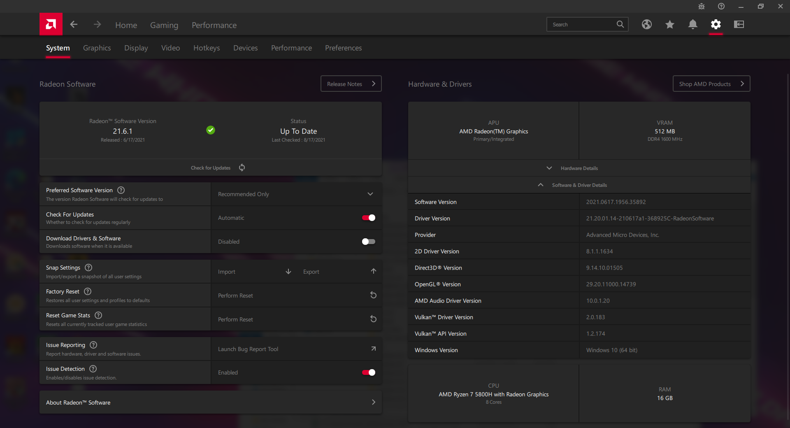
Task: Go back using the back arrow
Action: [x=74, y=25]
